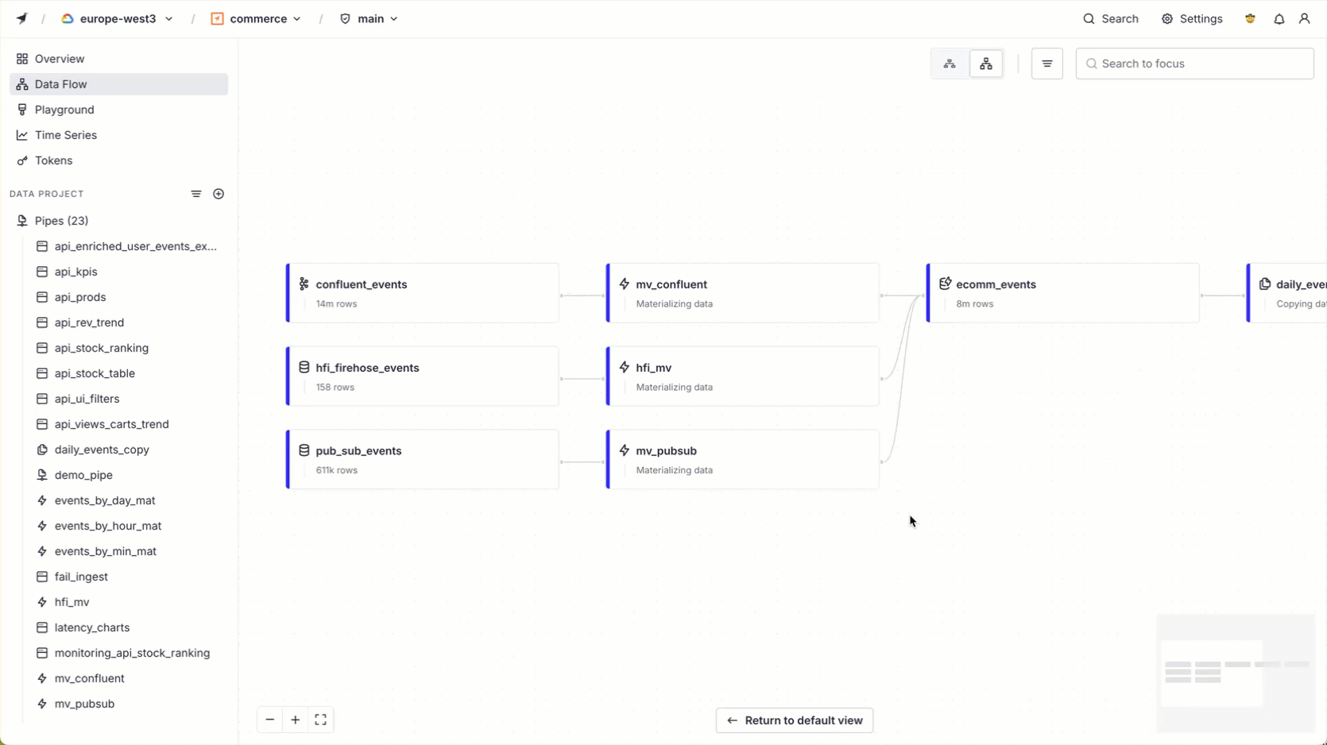Click the Return to default view button
Screen dimensions: 1327x745
pyautogui.click(x=793, y=720)
